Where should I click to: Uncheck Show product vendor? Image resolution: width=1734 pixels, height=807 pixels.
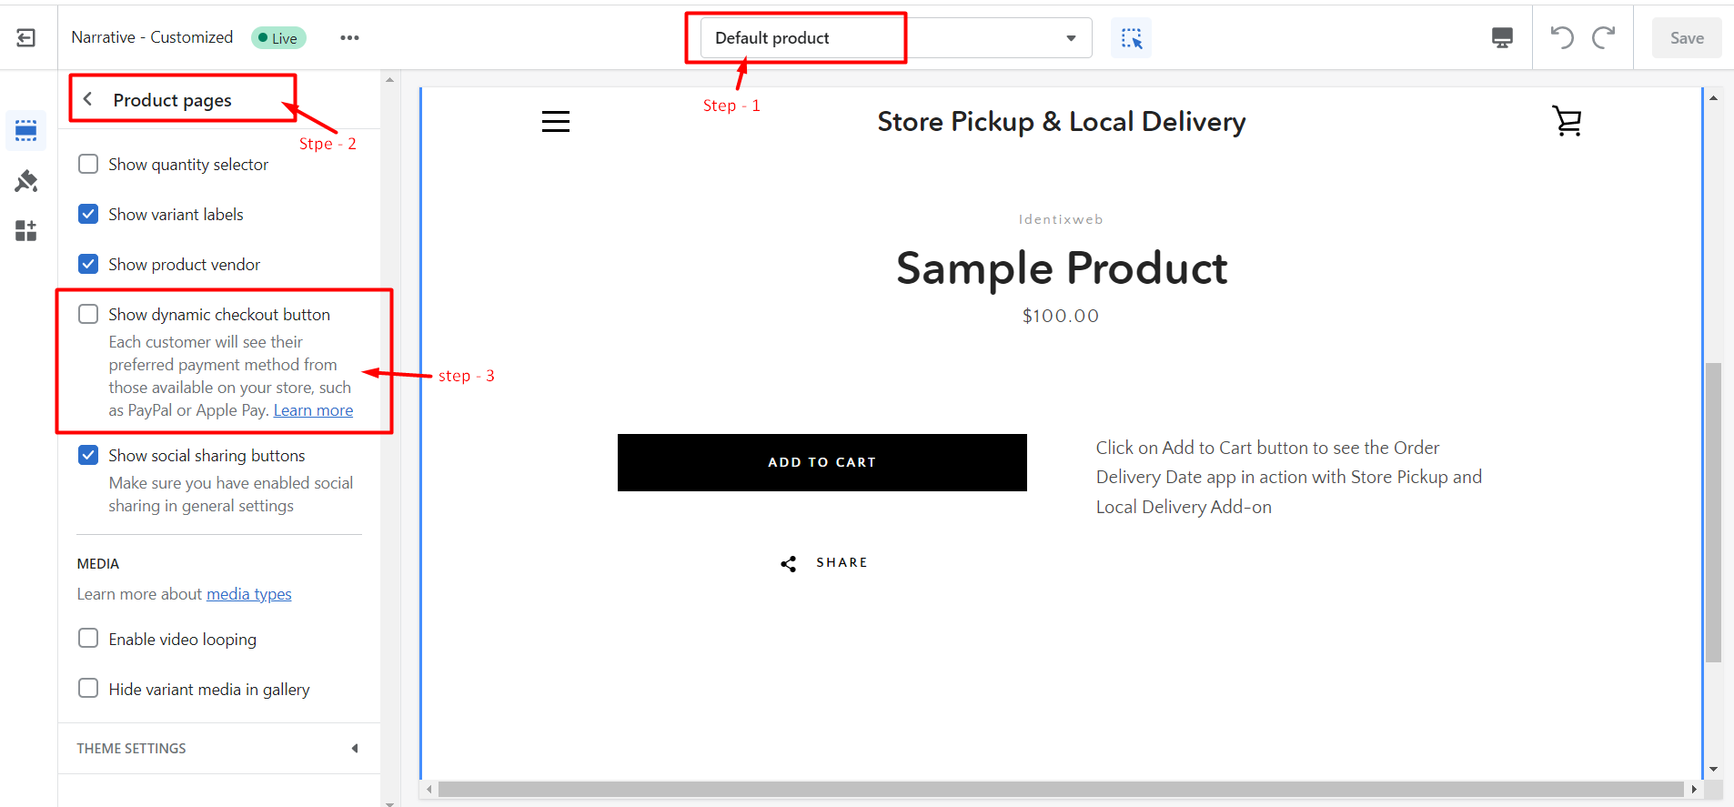[88, 264]
